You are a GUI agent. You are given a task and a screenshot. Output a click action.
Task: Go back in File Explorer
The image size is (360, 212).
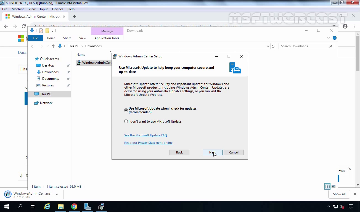[x=33, y=46]
